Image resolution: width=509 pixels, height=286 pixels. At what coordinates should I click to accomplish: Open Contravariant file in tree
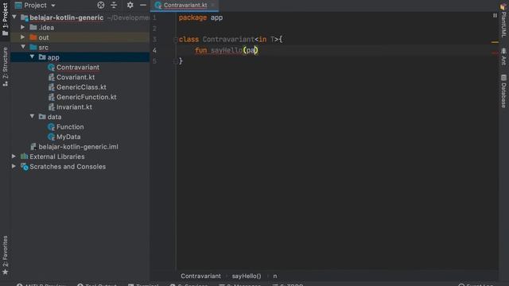[x=78, y=68]
